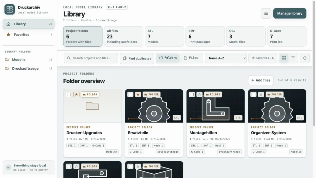
Task: Click the FOLDER badge on Organizer-System card
Action: (275, 94)
